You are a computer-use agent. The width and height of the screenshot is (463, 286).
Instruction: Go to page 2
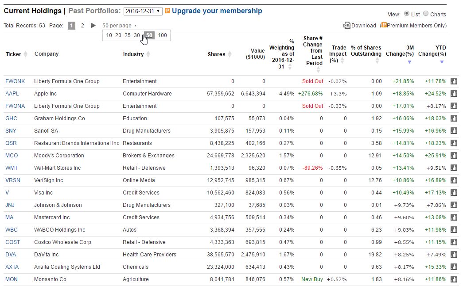(82, 26)
